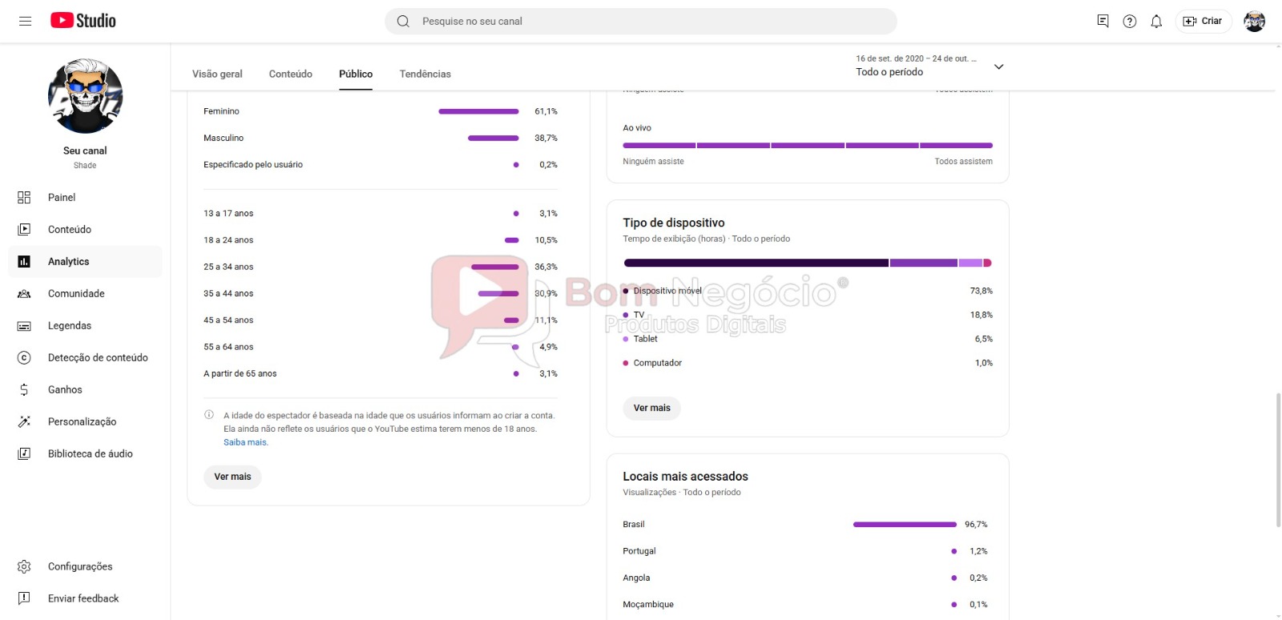Open Configurações settings
Viewport: 1282px width, 620px height.
(80, 567)
